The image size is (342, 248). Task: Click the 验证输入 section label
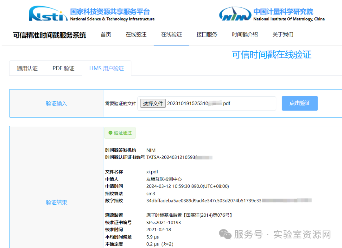tap(56, 103)
